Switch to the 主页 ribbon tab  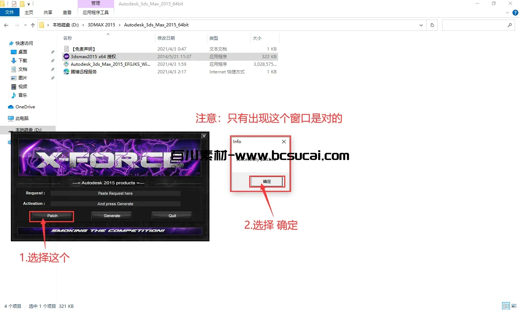[29, 12]
